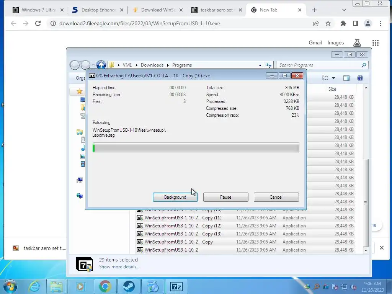Change Explorer view layout icon
Image resolution: width=392 pixels, height=294 pixels.
[325, 78]
